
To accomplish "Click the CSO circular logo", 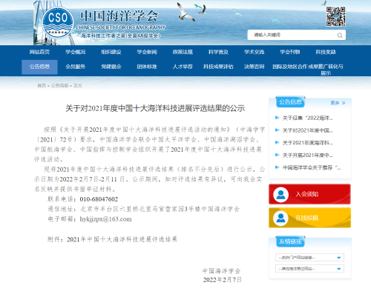I will 58,23.
